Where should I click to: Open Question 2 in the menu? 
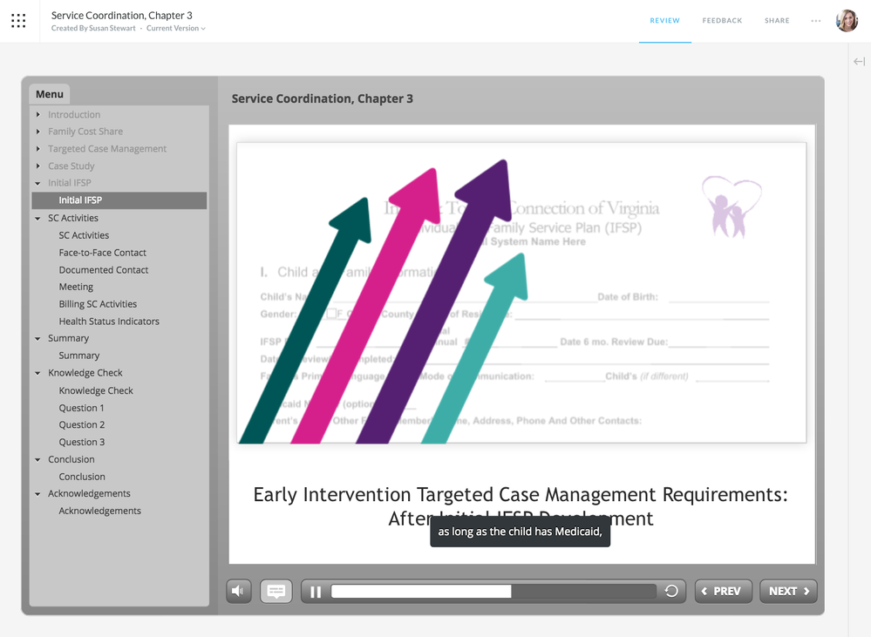pos(82,425)
